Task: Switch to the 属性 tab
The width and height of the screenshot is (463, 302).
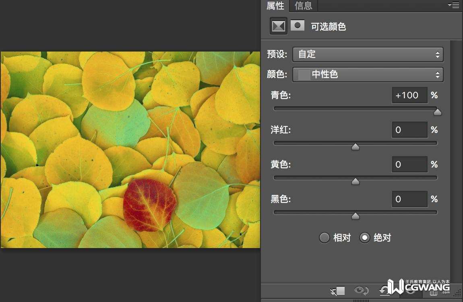Action: pos(275,6)
